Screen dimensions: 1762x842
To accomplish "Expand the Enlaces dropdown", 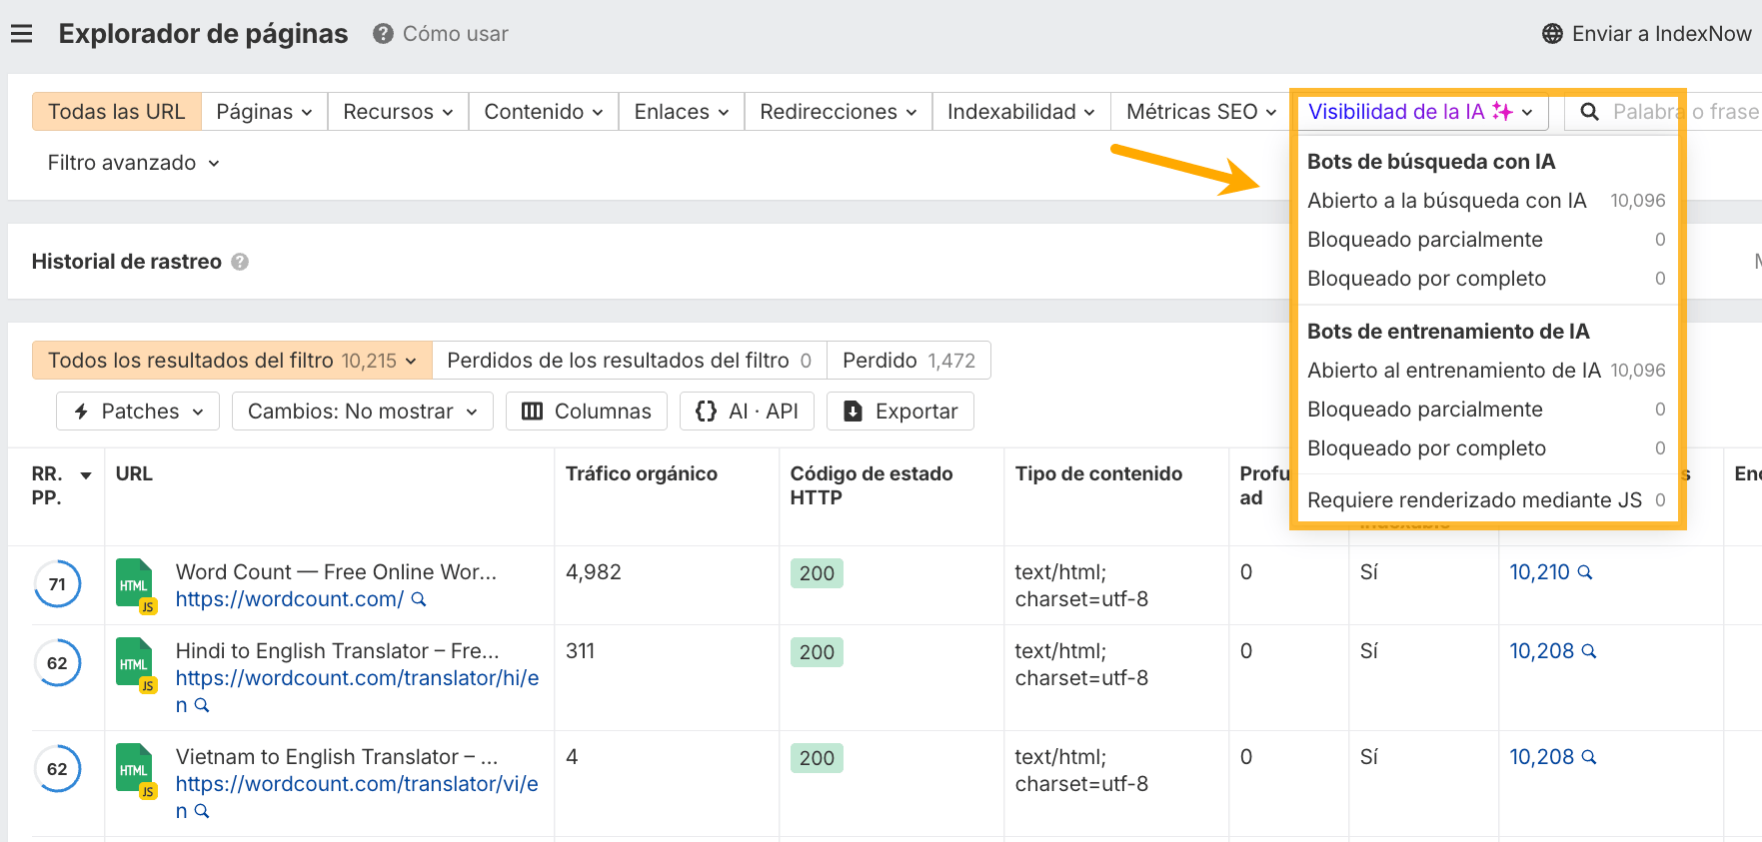I will point(682,112).
